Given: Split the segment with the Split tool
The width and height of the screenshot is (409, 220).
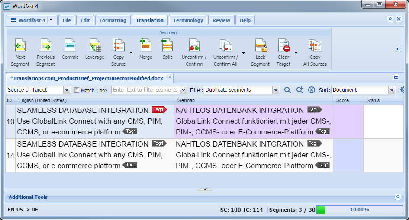Looking at the screenshot, I should coord(167,52).
